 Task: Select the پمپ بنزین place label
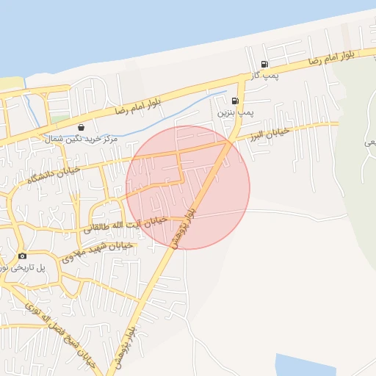pos(236,112)
